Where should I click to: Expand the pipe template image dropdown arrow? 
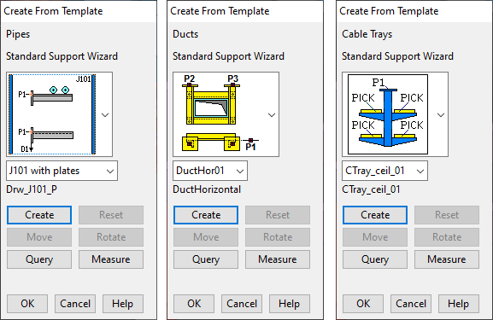(x=105, y=114)
